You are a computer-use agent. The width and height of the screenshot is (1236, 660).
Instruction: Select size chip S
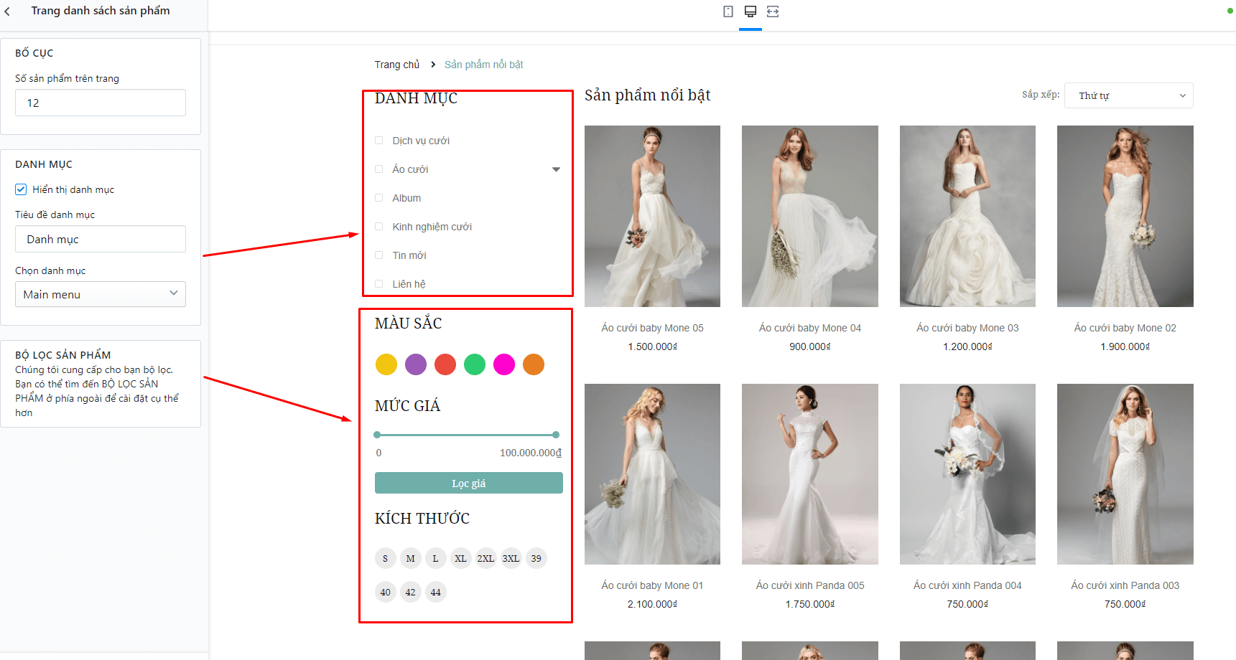click(x=385, y=558)
